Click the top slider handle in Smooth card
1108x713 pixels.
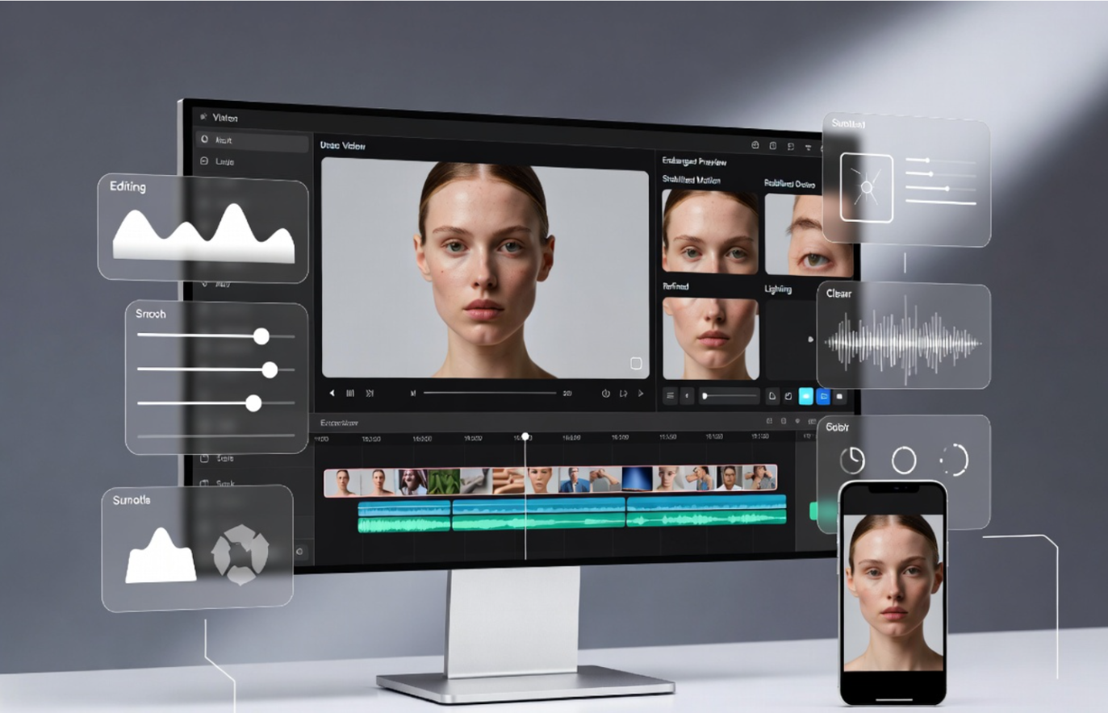click(261, 336)
